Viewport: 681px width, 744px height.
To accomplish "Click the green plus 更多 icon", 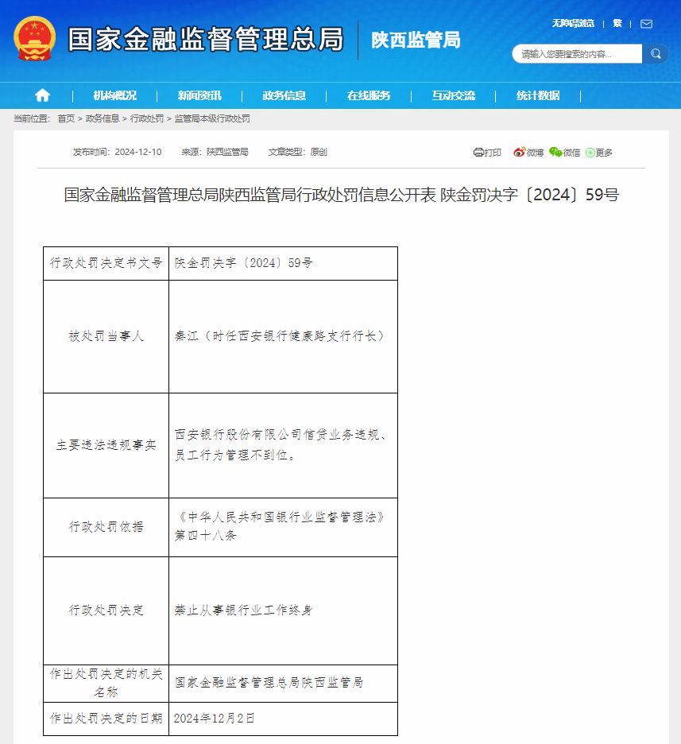I will pos(590,153).
